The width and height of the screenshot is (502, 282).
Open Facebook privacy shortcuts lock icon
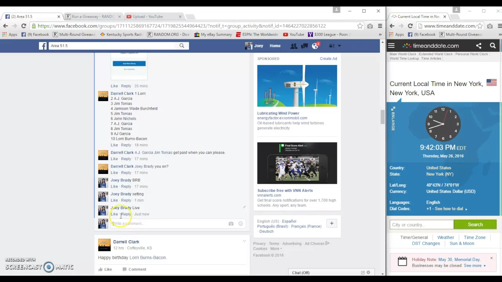coord(332,46)
